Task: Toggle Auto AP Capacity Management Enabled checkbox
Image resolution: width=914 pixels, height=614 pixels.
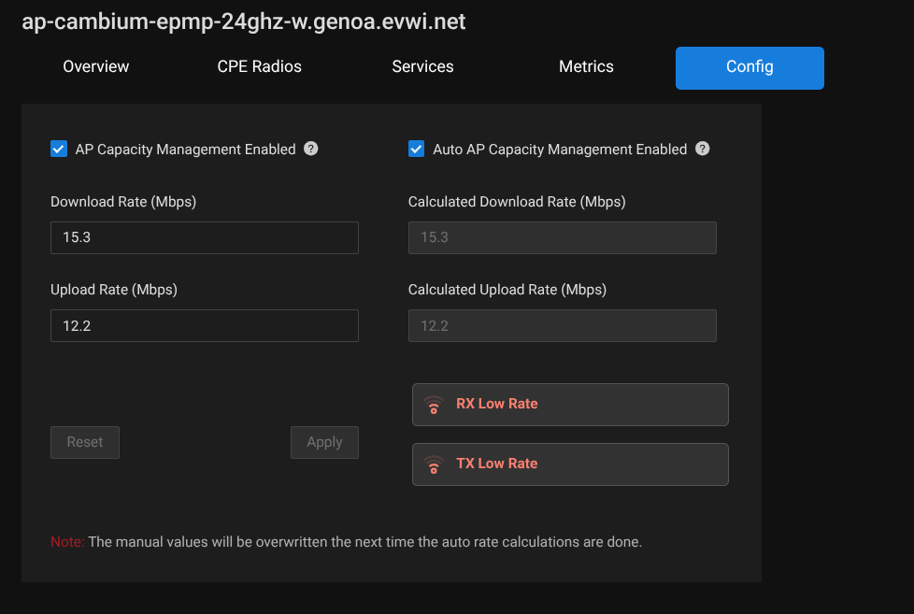Action: point(417,149)
